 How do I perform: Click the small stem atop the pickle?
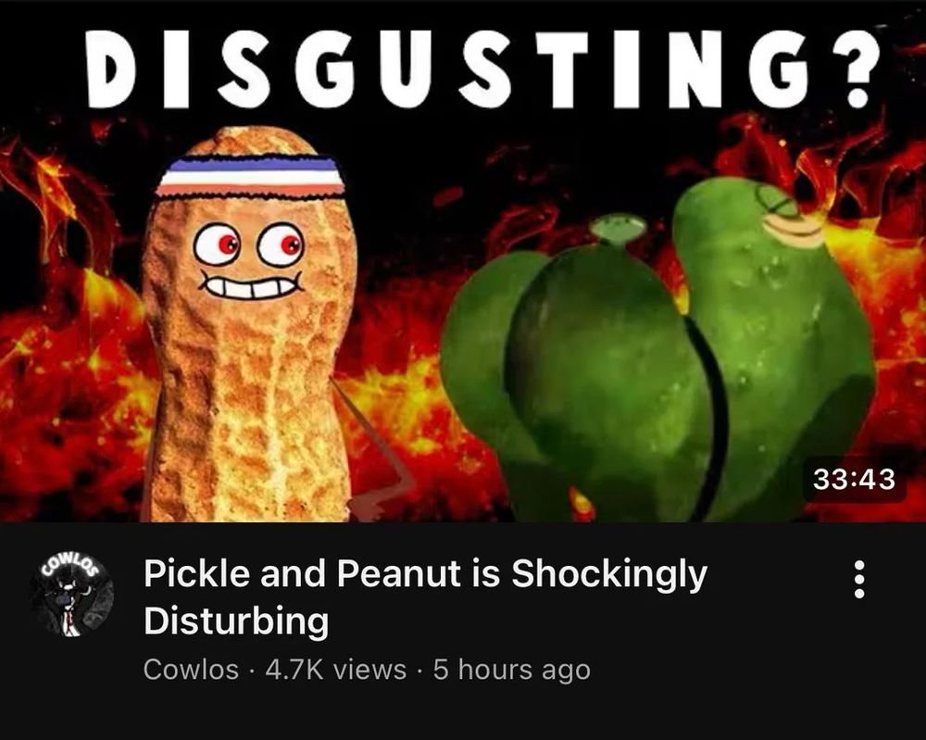[618, 228]
